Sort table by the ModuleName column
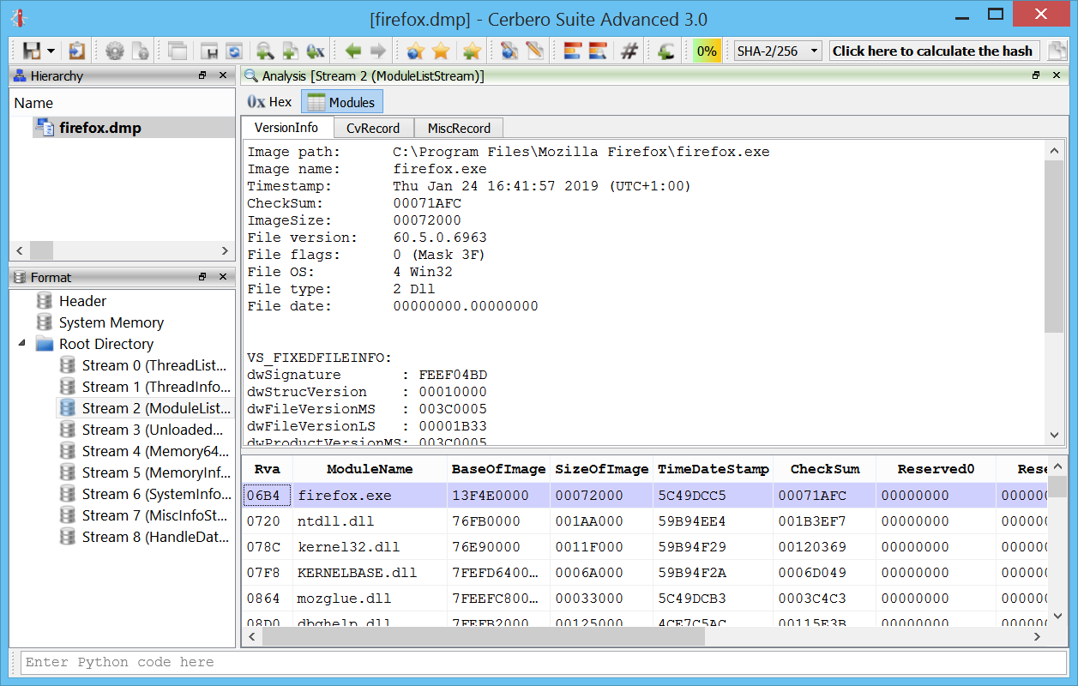 tap(370, 469)
